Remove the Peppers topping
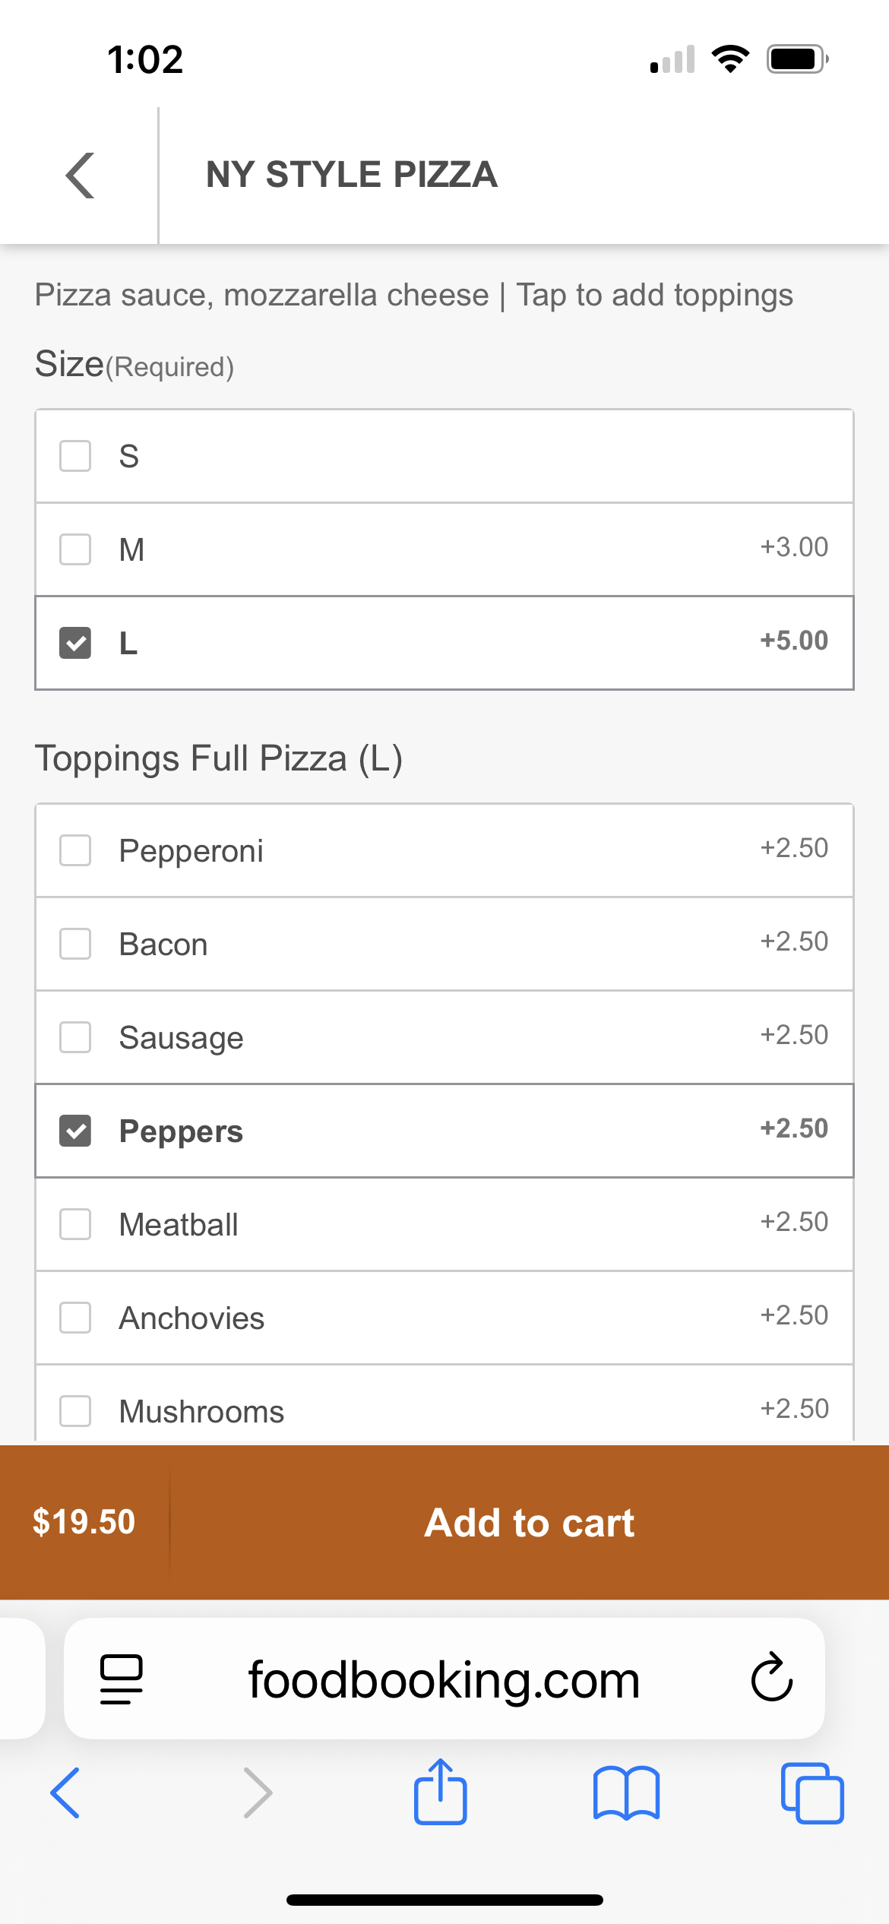The height and width of the screenshot is (1924, 889). click(75, 1131)
